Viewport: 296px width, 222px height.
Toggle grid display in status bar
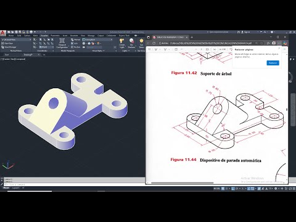(x=223, y=189)
